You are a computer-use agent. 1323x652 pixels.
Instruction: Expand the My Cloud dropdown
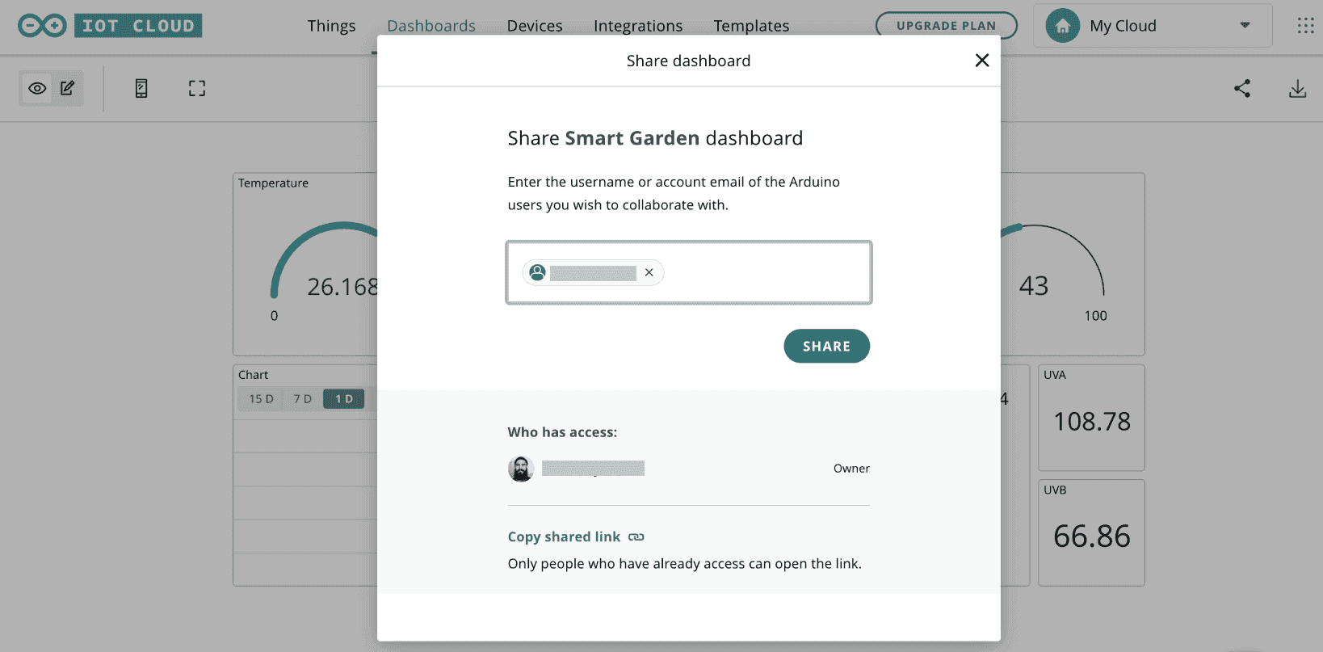click(1245, 26)
